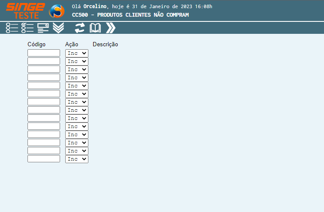Click the Código column header
Screen dimensions: 324x212
[x=36, y=45]
